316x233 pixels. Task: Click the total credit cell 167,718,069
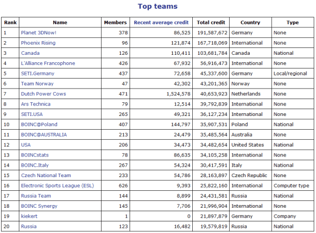pos(212,43)
